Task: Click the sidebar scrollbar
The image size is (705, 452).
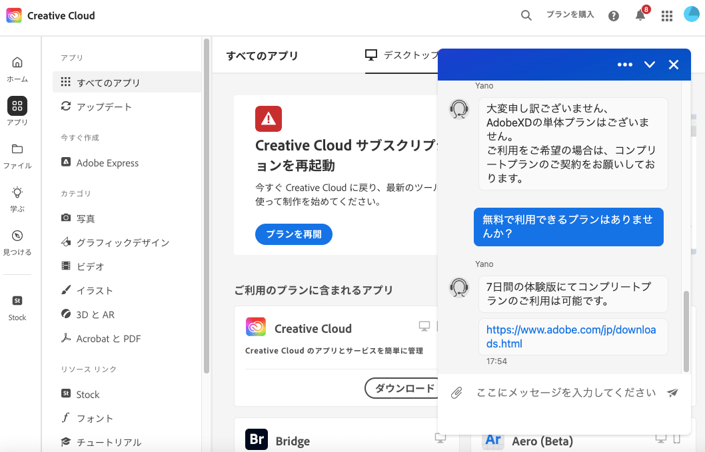Action: tap(207, 206)
